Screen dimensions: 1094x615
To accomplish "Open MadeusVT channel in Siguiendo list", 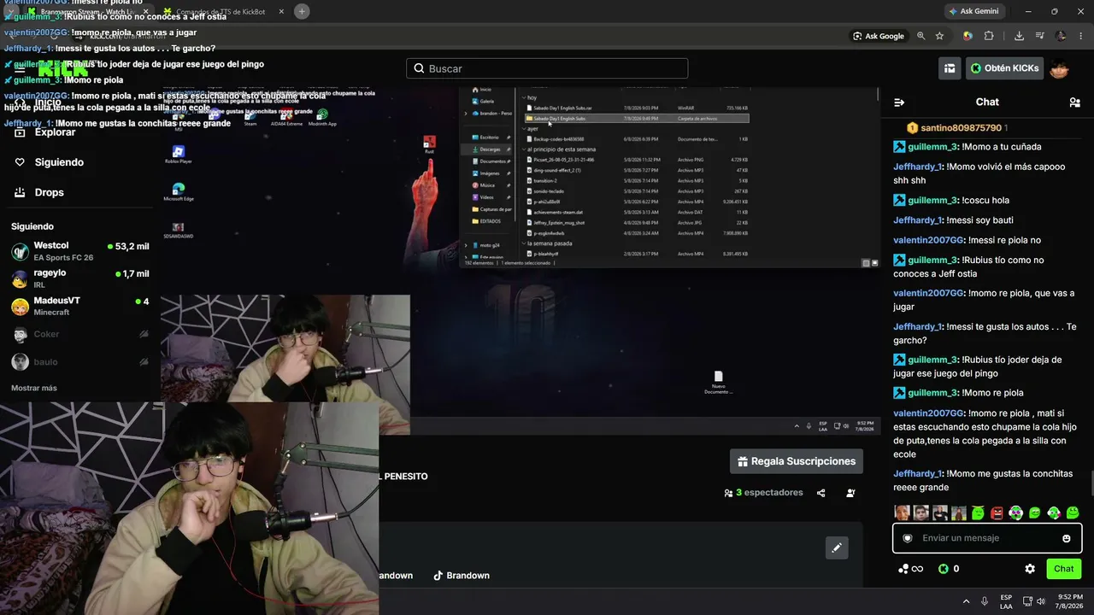I will [79, 306].
